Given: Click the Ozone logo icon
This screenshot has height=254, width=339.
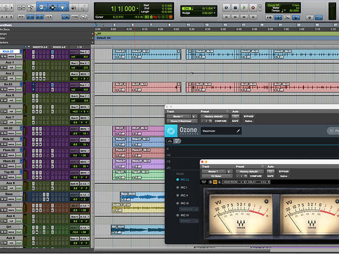Looking at the screenshot, I should (171, 131).
